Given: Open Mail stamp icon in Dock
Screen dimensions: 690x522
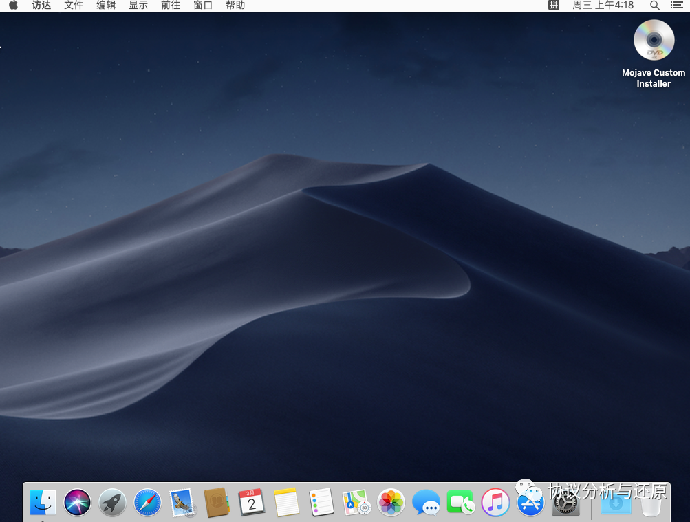Looking at the screenshot, I should 182,502.
